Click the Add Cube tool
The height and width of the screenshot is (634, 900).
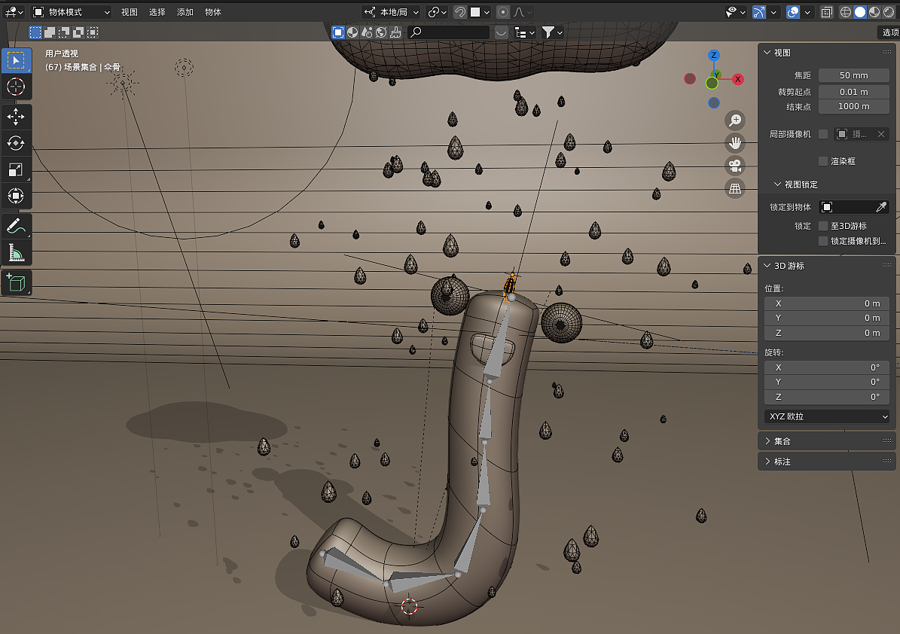coord(16,283)
